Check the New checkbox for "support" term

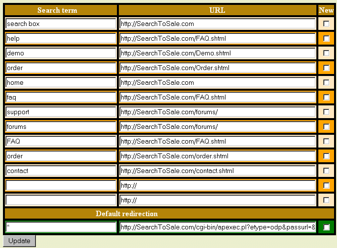pyautogui.click(x=326, y=112)
